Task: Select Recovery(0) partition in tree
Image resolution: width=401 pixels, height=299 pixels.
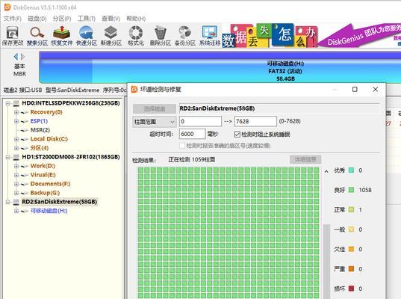Action: pos(46,112)
